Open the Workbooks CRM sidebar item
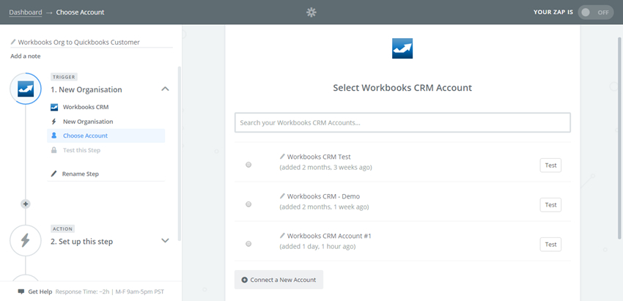The image size is (623, 301). point(86,107)
